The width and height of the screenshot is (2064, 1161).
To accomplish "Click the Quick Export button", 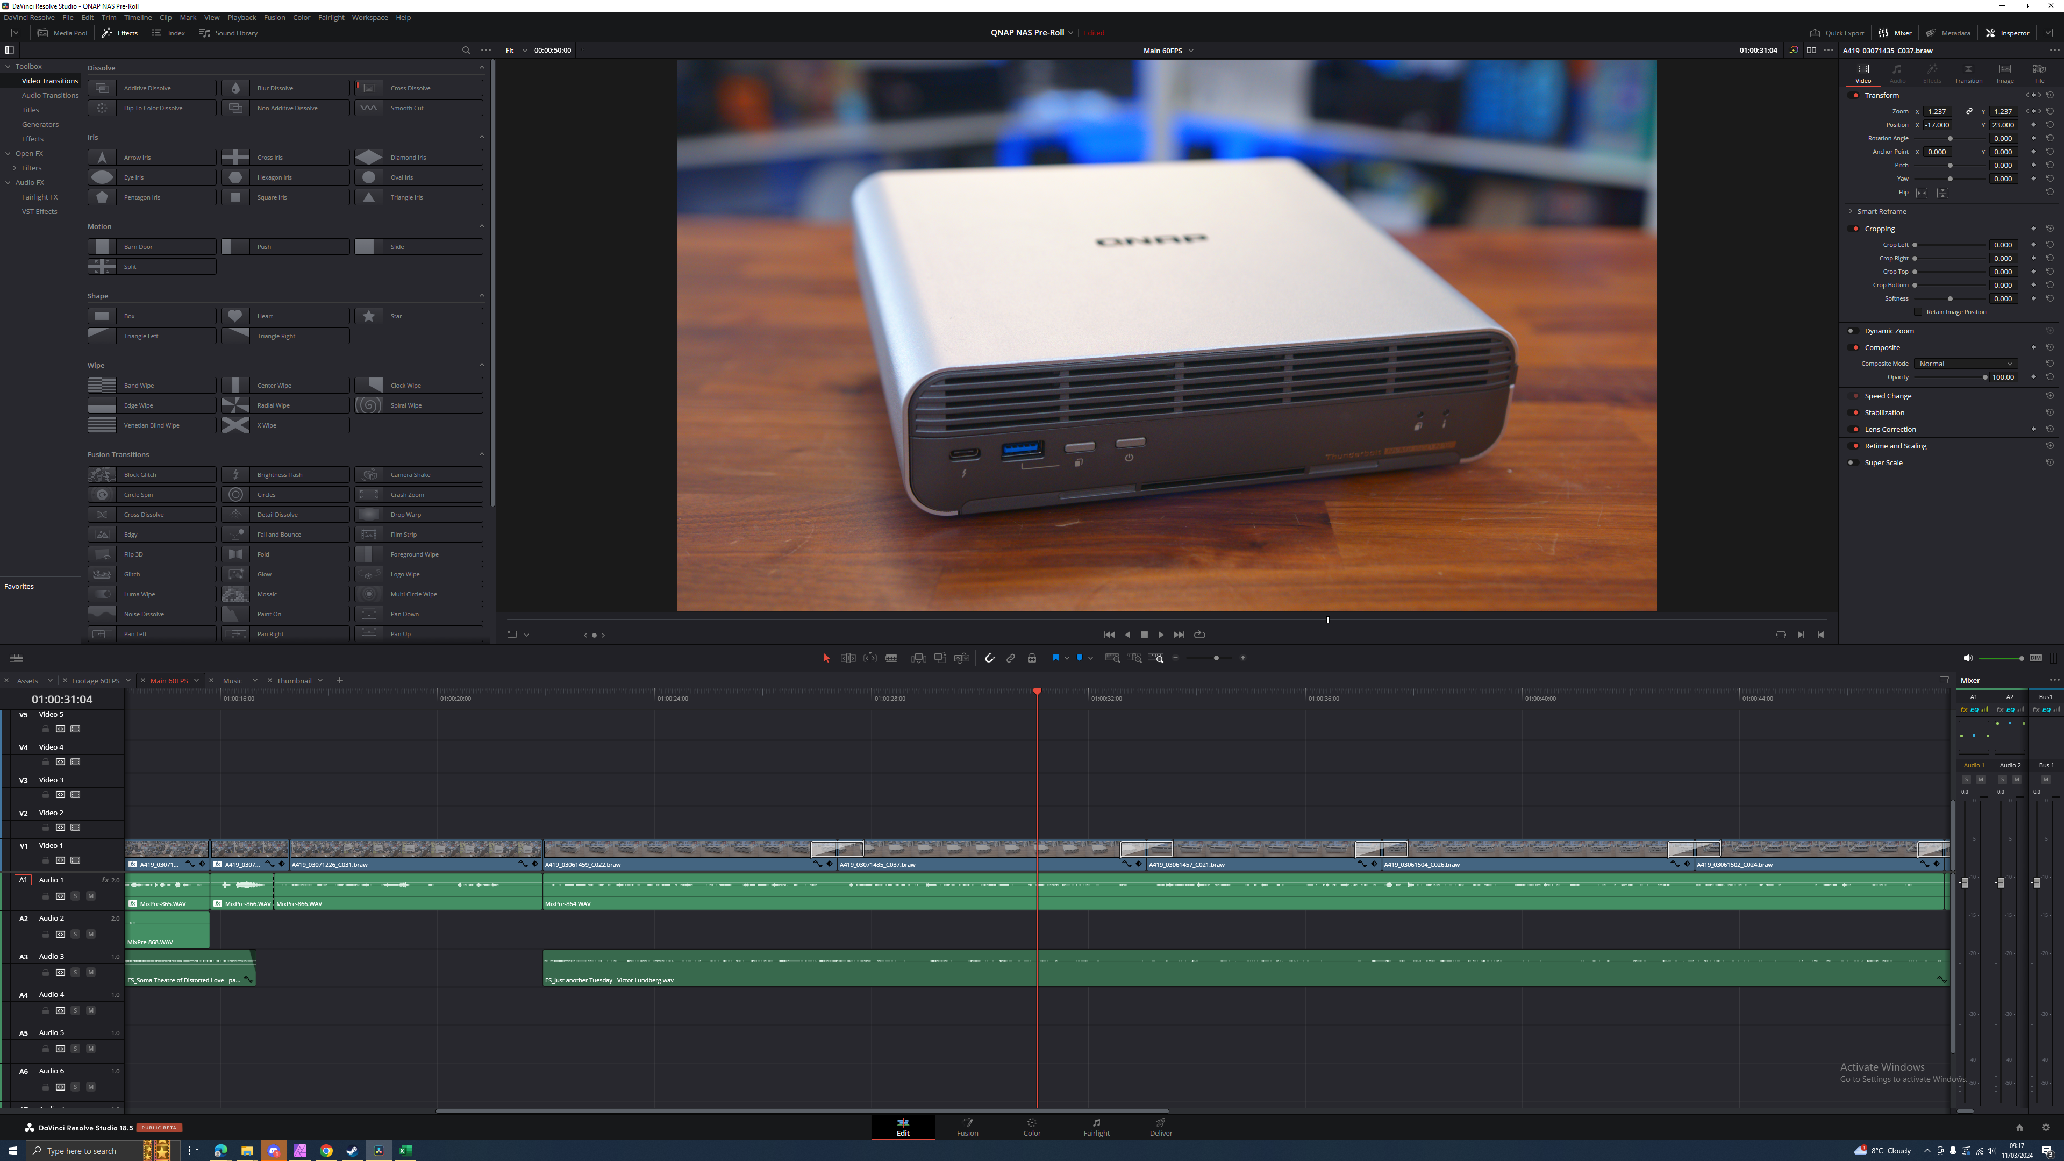I will pyautogui.click(x=1837, y=33).
